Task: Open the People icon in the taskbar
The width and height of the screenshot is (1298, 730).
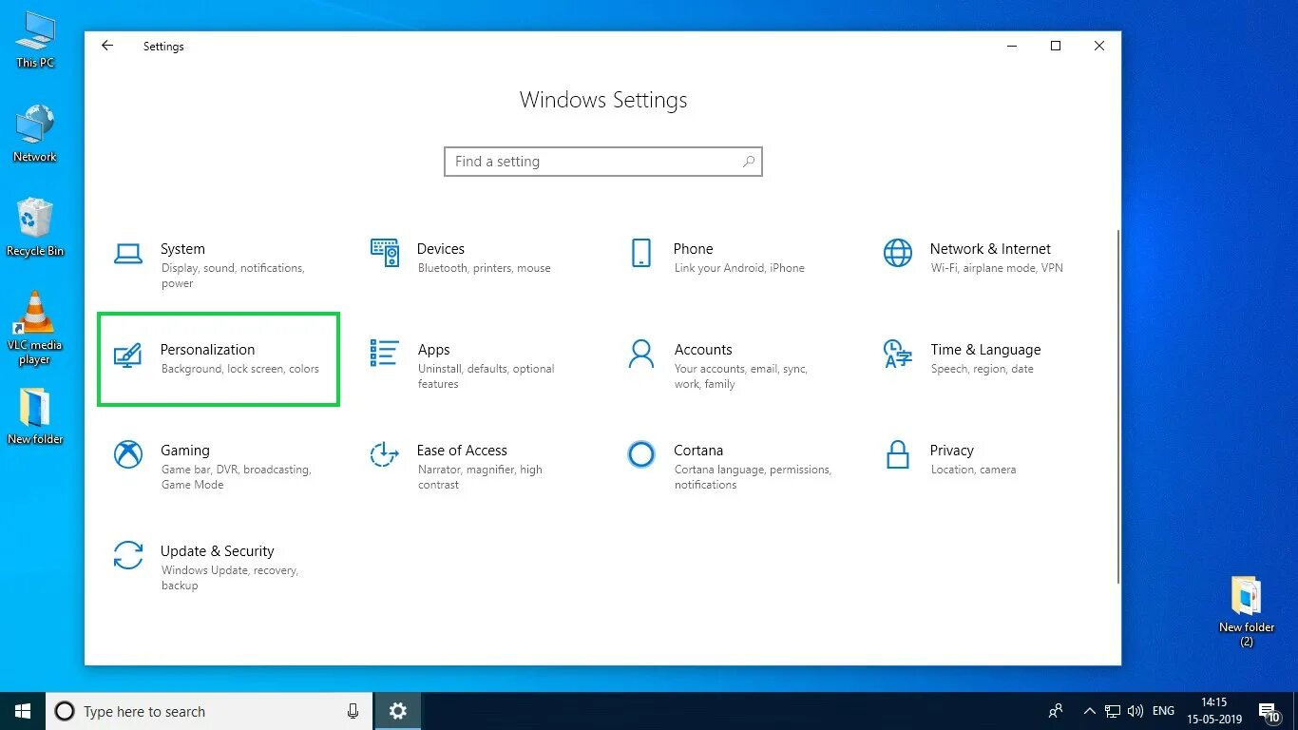Action: point(1056,711)
